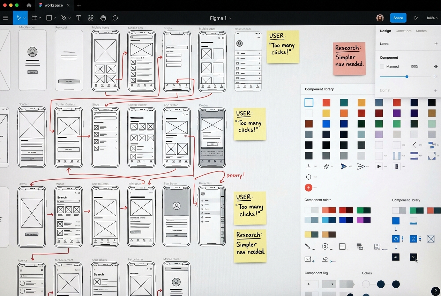Close the workspace tab
441x296 pixels.
(68, 5)
